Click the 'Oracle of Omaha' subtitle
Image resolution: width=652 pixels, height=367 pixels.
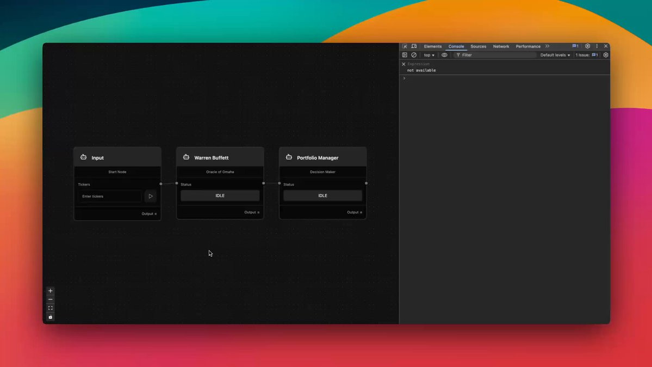tap(220, 172)
